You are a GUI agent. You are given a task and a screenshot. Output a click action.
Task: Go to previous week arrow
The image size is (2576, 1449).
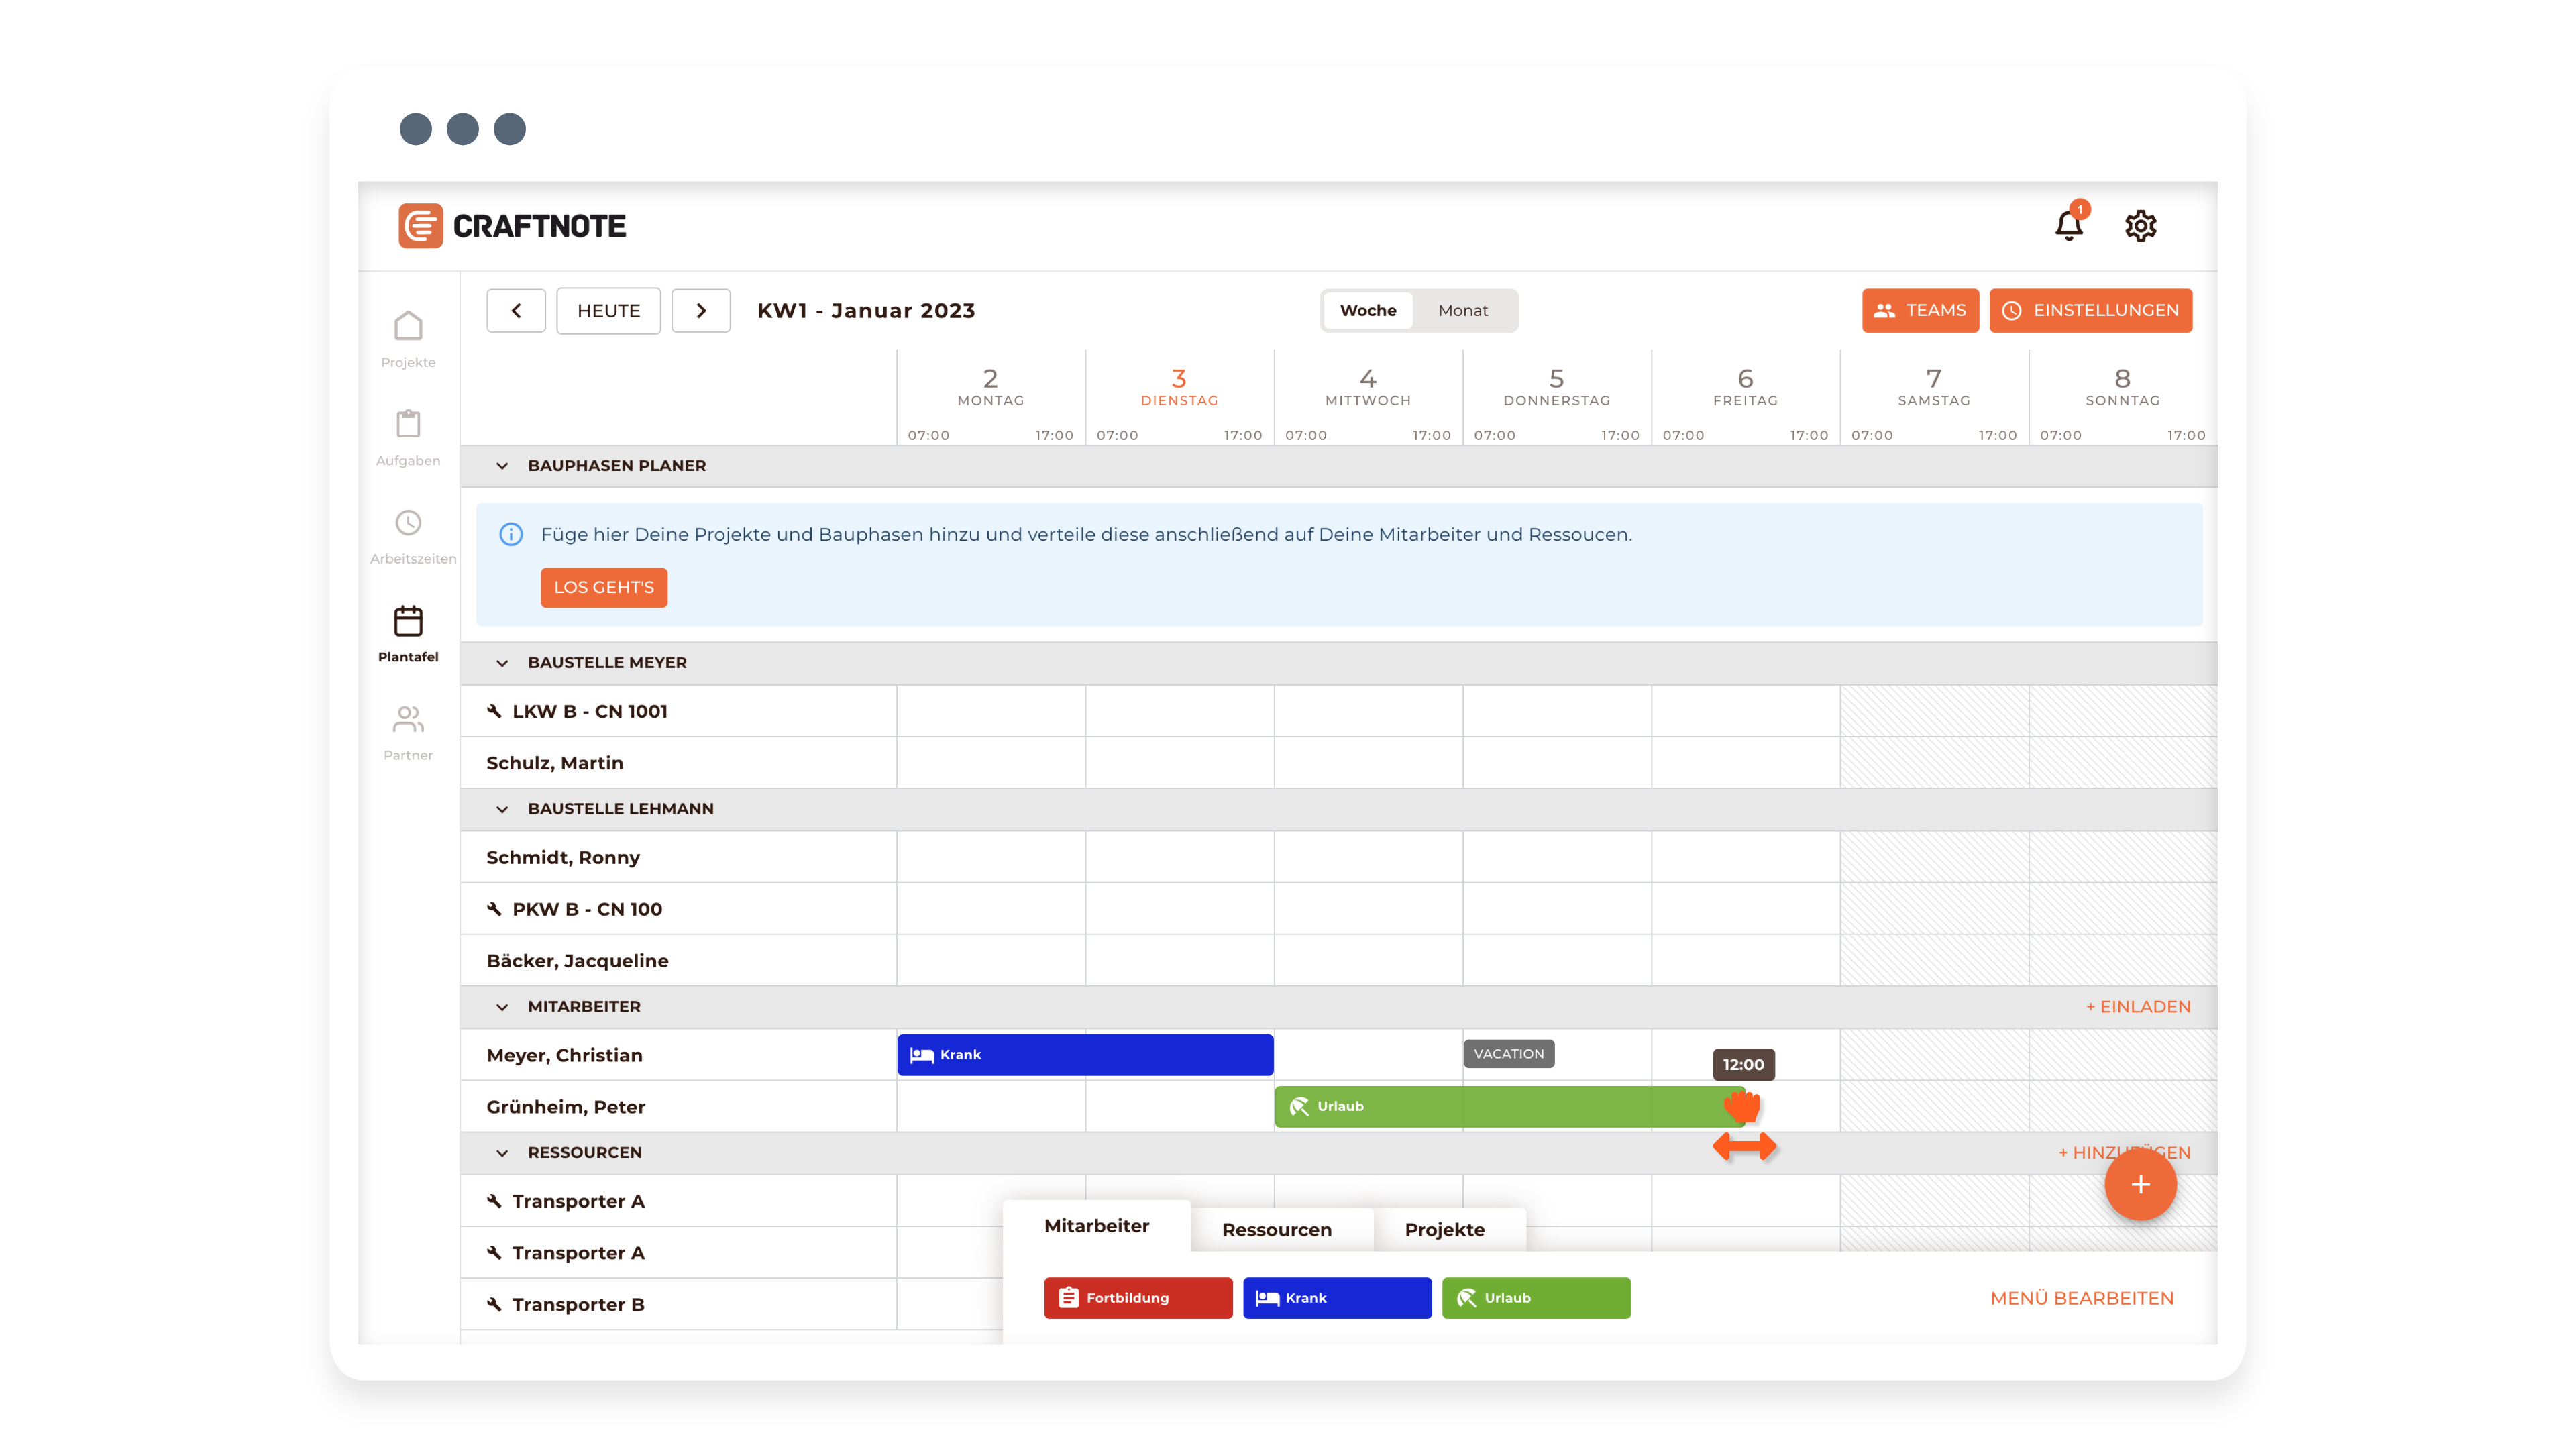click(516, 310)
